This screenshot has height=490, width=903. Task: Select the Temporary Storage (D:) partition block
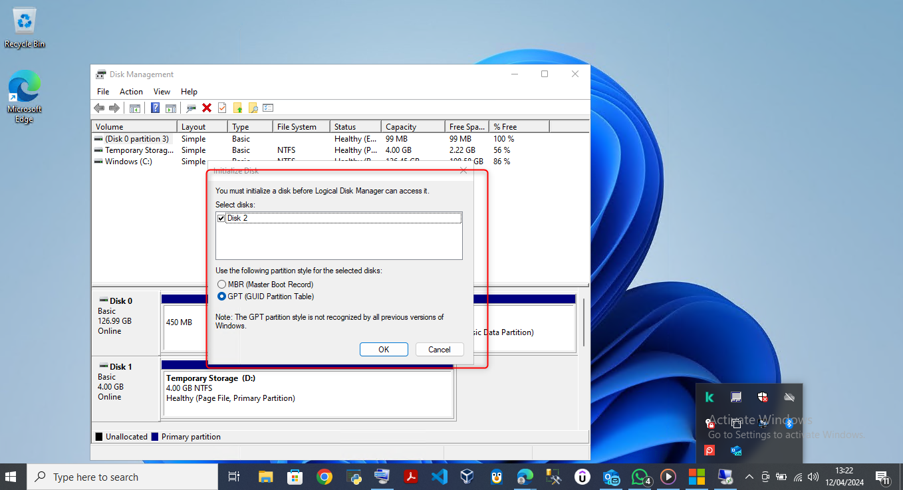(309, 394)
